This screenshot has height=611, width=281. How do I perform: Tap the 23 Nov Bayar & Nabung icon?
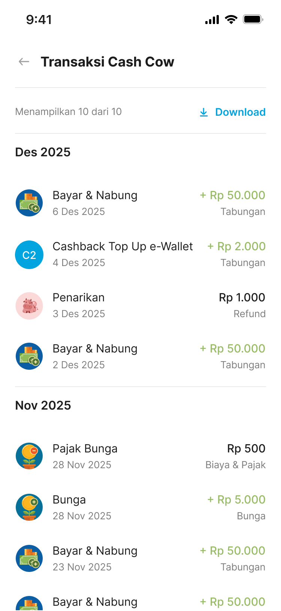[x=29, y=558]
